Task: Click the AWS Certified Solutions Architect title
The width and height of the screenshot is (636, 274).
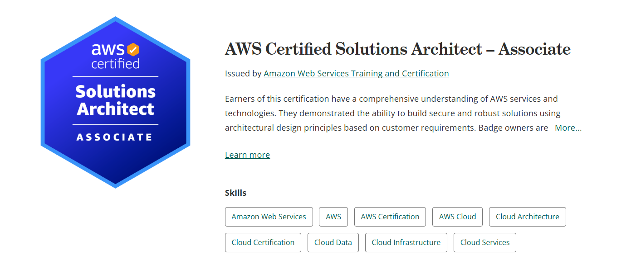Action: point(397,49)
